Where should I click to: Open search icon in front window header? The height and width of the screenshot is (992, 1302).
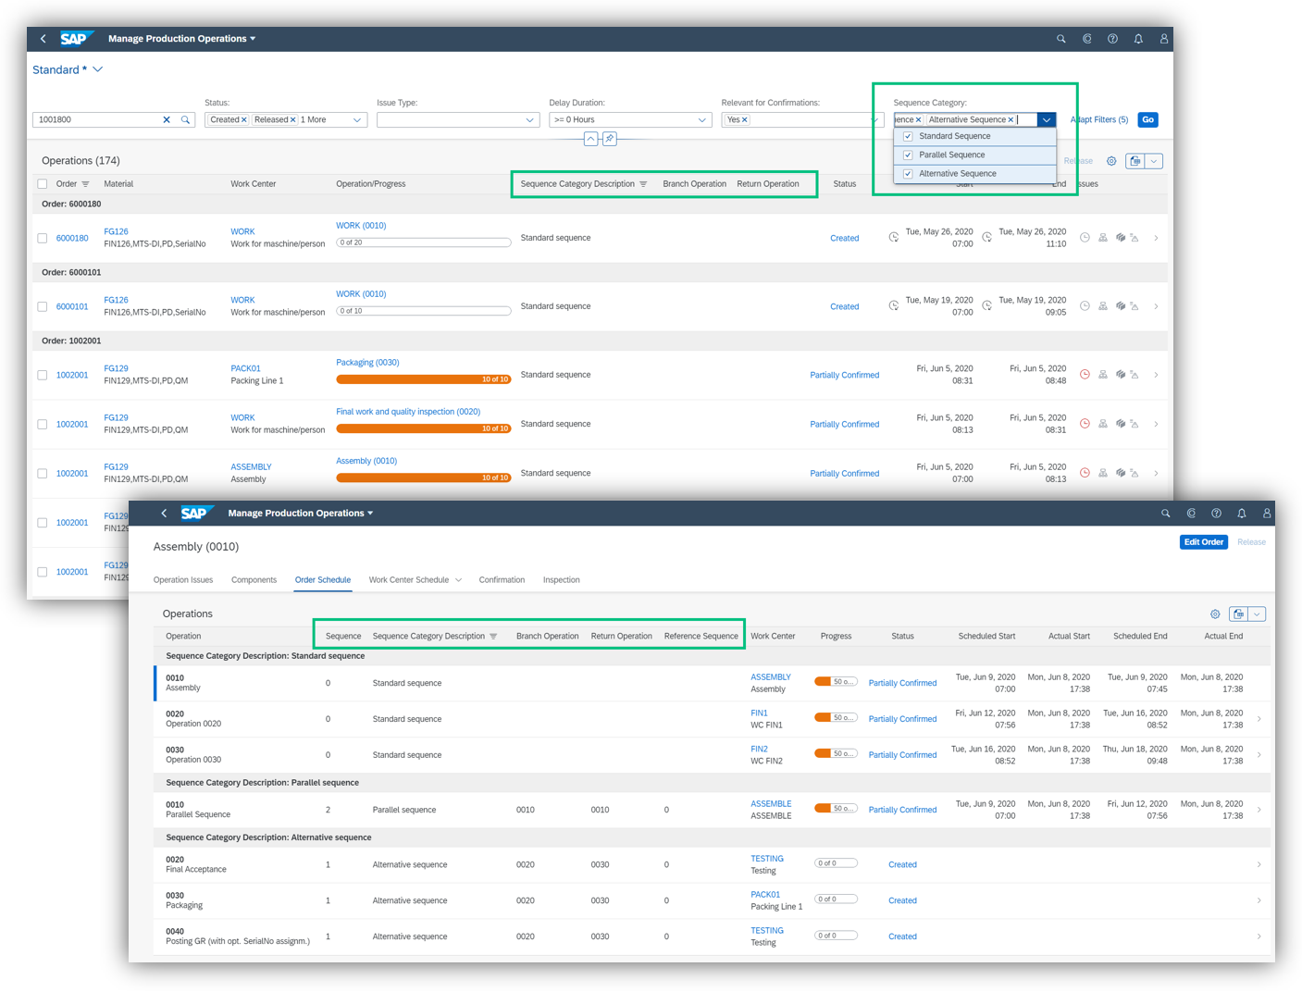click(x=1166, y=513)
